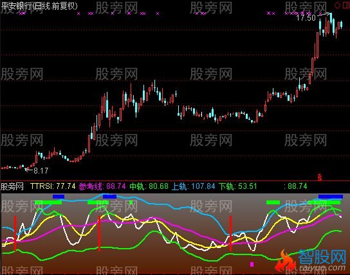
Task: Click white 股旁网 indicator name before TTRSI
Action: [x=12, y=186]
